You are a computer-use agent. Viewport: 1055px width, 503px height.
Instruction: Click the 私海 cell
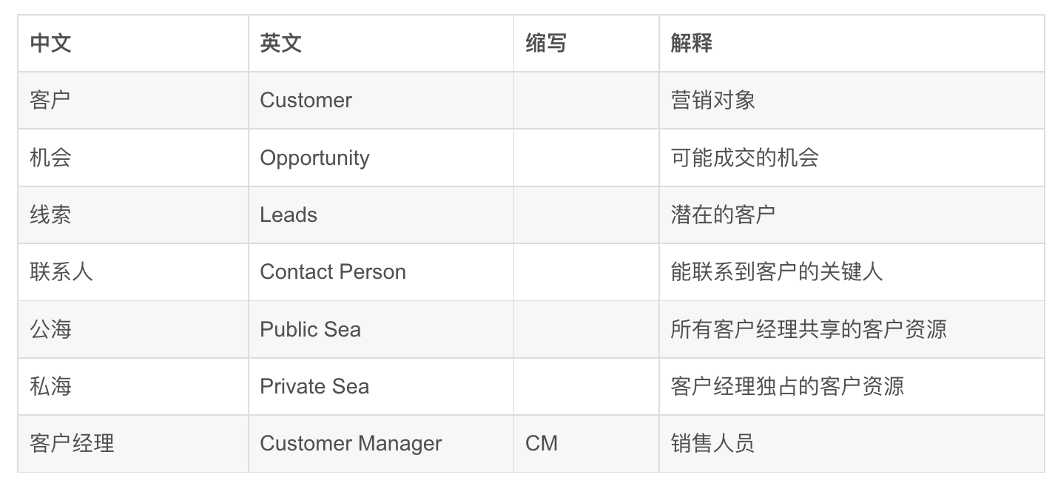point(133,386)
